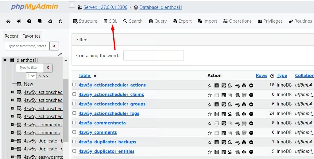Image resolution: width=314 pixels, height=159 pixels.
Task: Add actionscheduler_actions table to favorites star
Action: coord(210,86)
